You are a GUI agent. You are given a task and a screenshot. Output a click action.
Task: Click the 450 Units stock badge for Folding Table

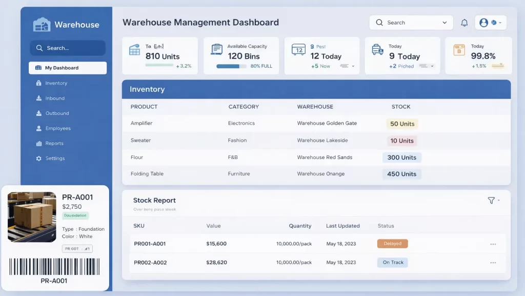click(x=402, y=174)
